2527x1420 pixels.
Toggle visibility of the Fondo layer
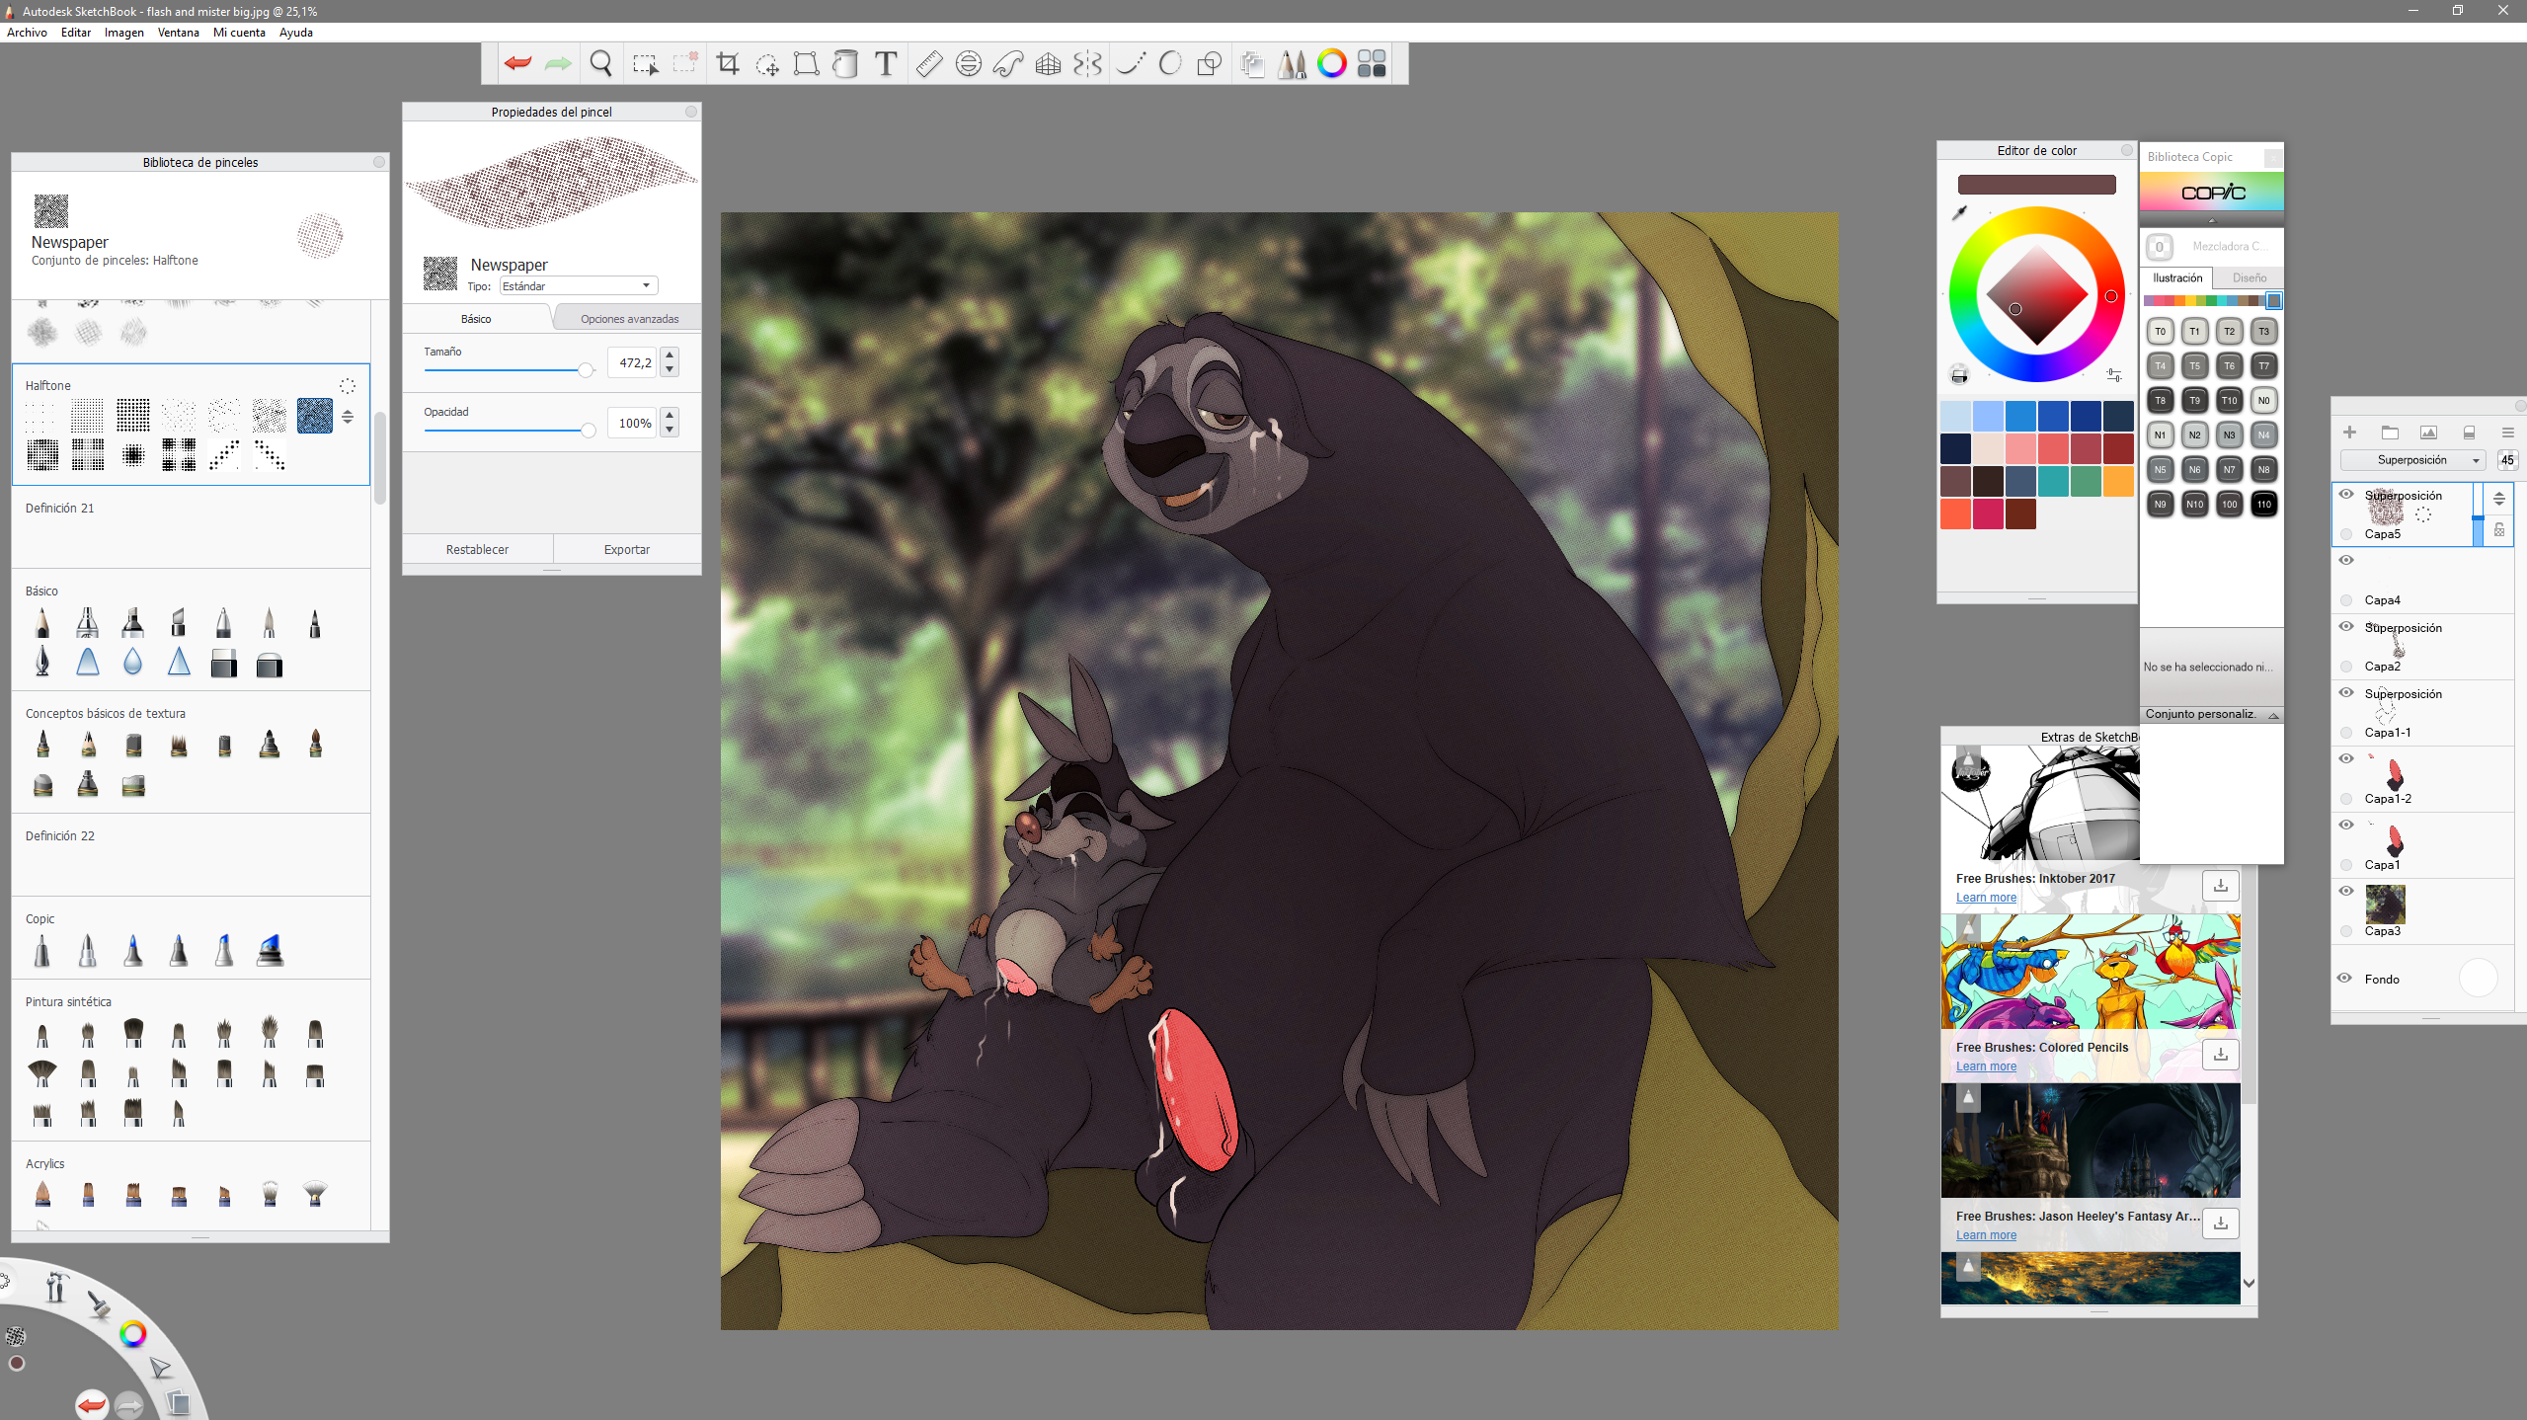[2344, 978]
